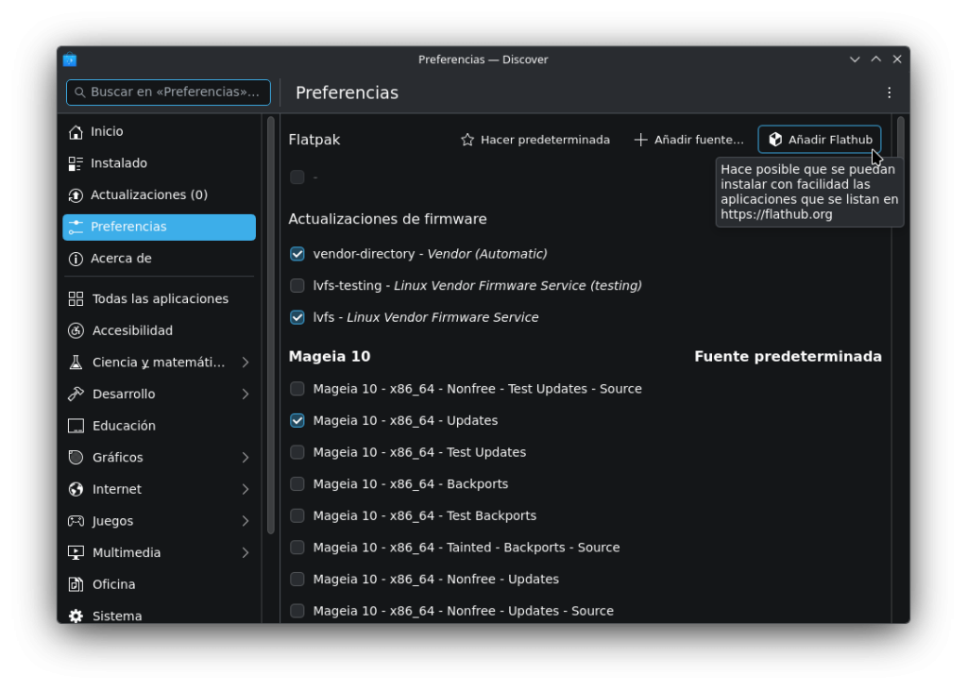Expand the Juegos category chevron

pos(246,521)
